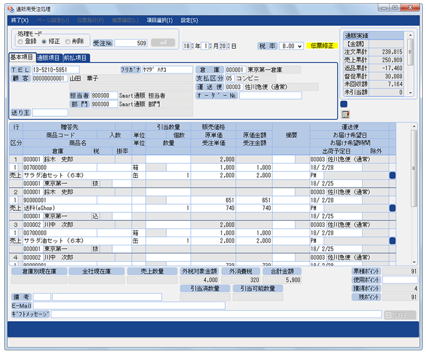426x353 pixels.
Task: Switch to the 前払項目 tab
Action: click(x=76, y=57)
